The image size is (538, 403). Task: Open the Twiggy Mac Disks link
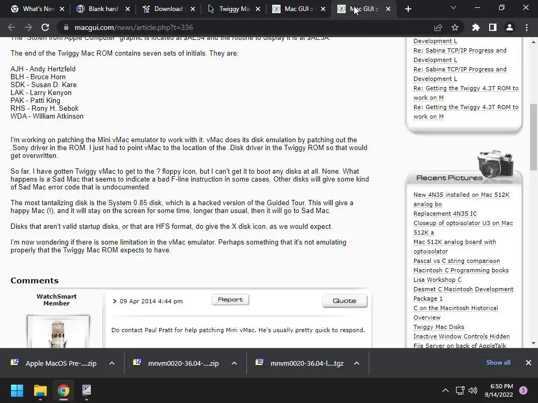point(439,327)
